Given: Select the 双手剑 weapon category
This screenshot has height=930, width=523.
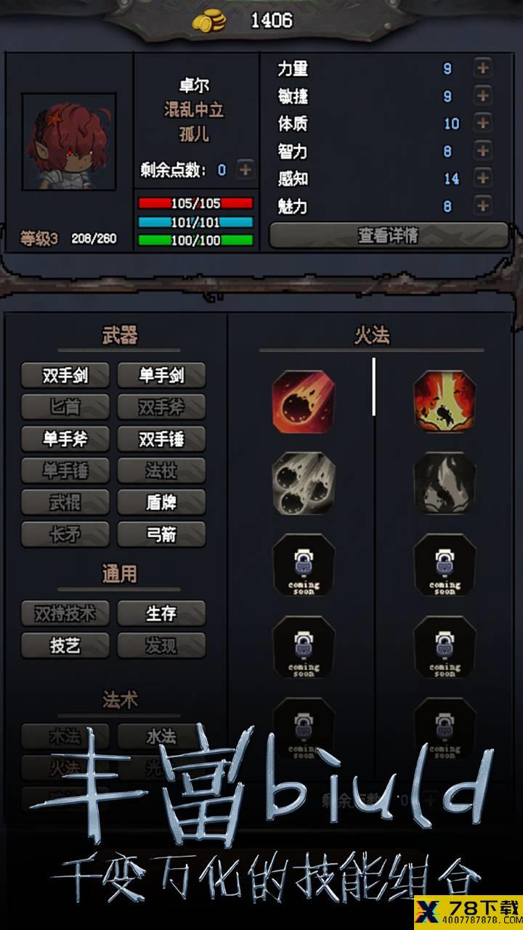Looking at the screenshot, I should coord(65,375).
